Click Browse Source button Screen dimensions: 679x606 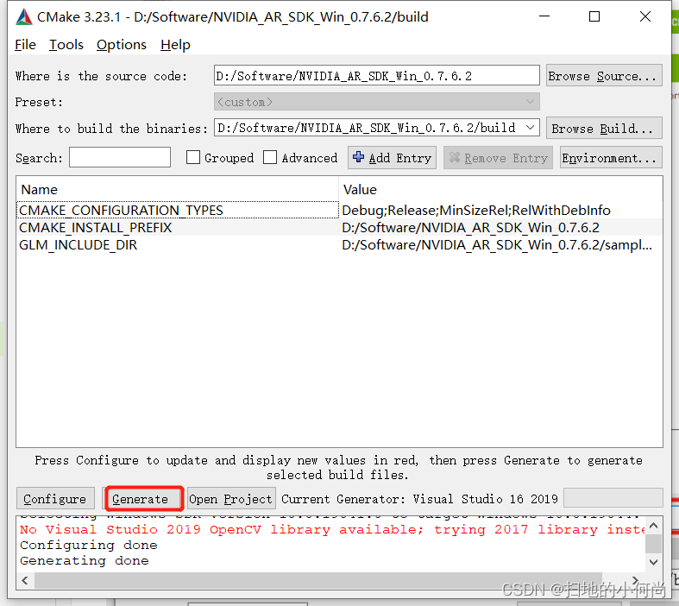pos(604,76)
